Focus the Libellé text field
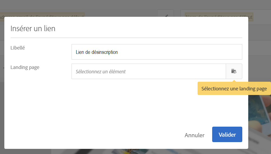Screen dimensions: 271x154 pos(157,52)
